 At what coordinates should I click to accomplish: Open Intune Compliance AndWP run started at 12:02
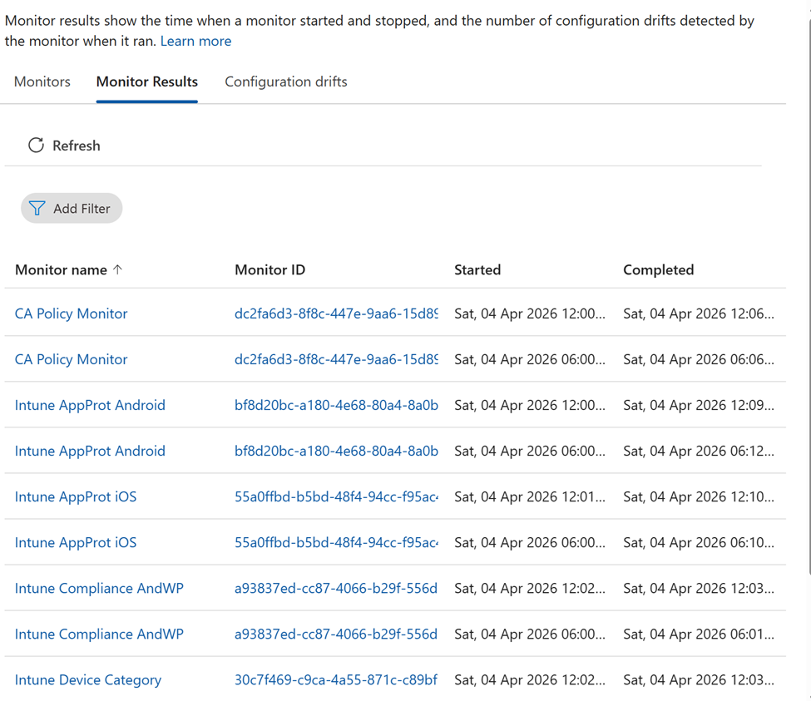(x=99, y=588)
